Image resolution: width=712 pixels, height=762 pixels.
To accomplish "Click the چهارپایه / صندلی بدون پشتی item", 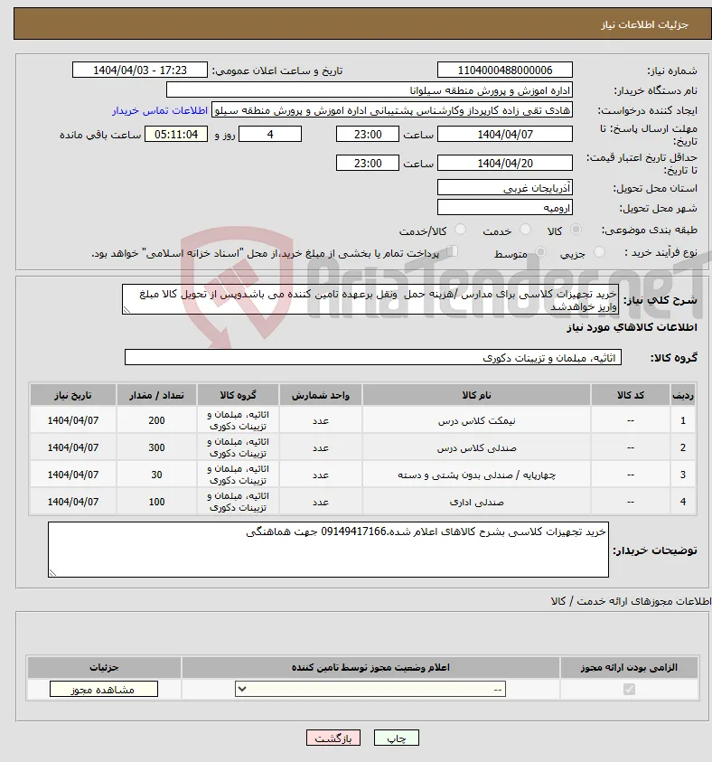I will click(x=476, y=475).
